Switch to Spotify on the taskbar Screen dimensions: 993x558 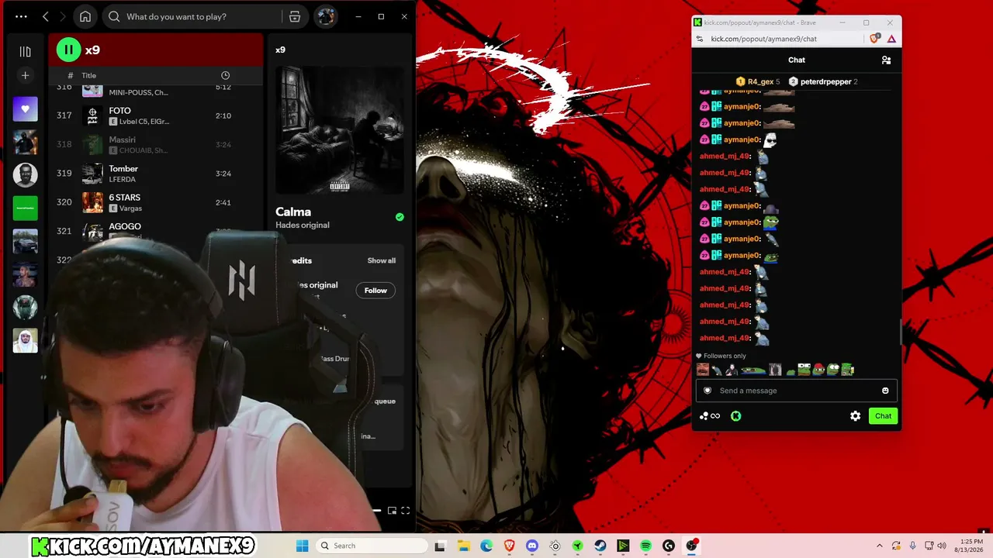click(x=645, y=546)
